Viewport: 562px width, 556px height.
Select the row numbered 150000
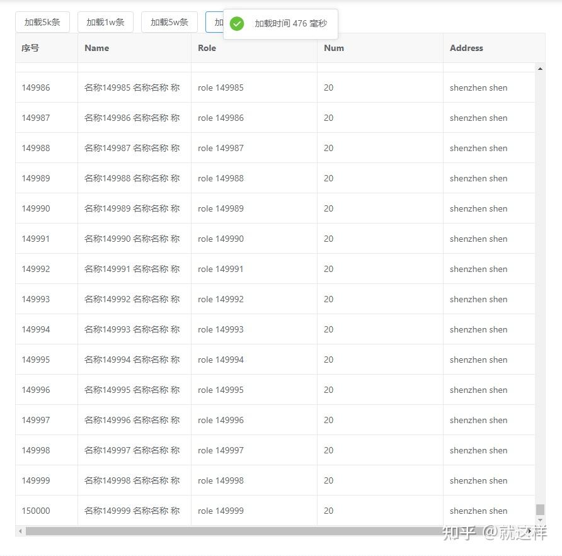pos(36,511)
